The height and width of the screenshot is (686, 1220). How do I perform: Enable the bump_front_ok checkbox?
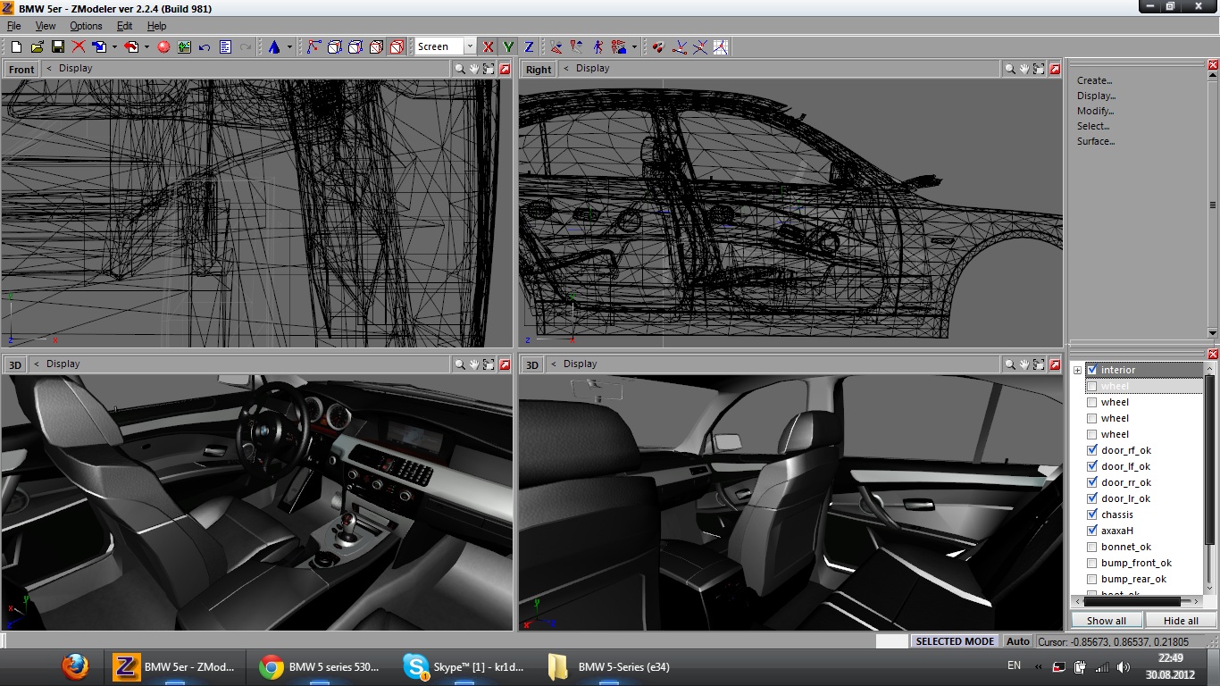1091,563
